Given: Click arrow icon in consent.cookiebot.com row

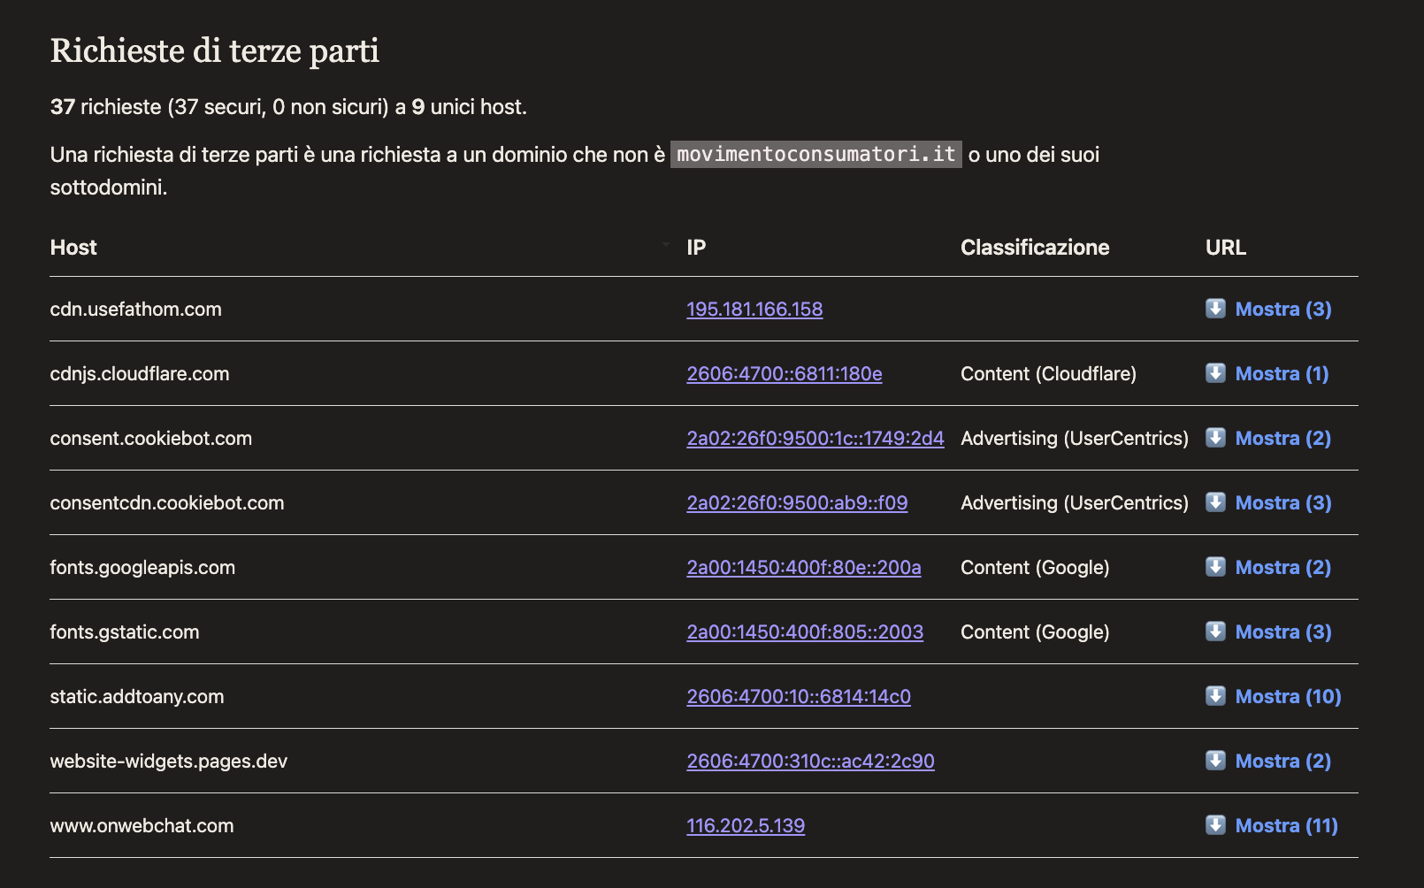Looking at the screenshot, I should coord(1215,437).
